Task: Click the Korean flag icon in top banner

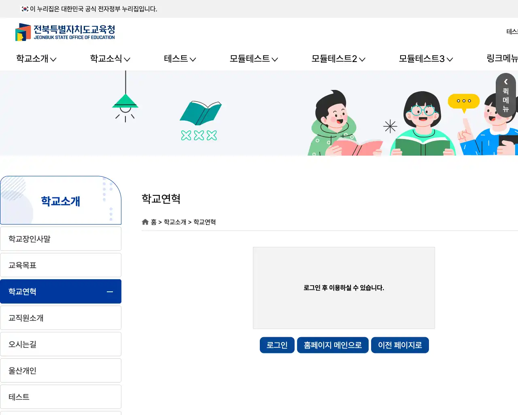Action: coord(25,9)
